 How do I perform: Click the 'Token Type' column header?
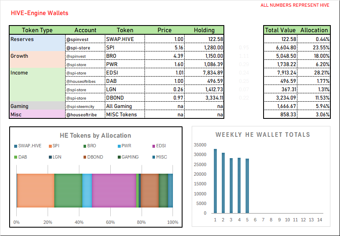37,30
